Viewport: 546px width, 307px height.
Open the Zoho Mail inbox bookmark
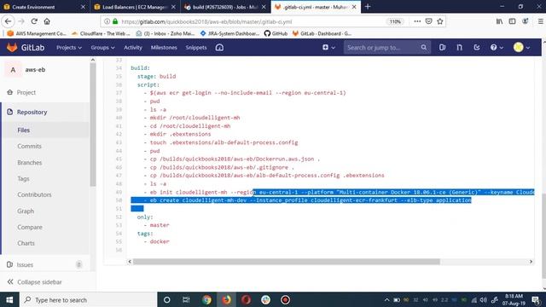165,33
